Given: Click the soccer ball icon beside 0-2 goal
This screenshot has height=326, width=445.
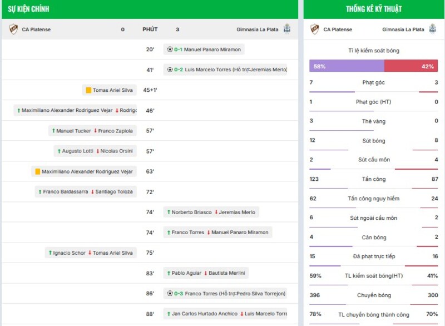Looking at the screenshot, I should tap(170, 70).
